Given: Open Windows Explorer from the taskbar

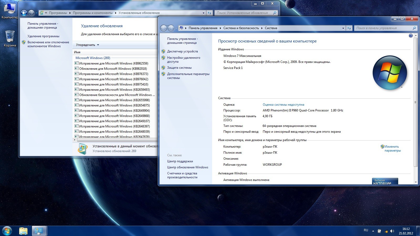Looking at the screenshot, I should tap(23, 231).
